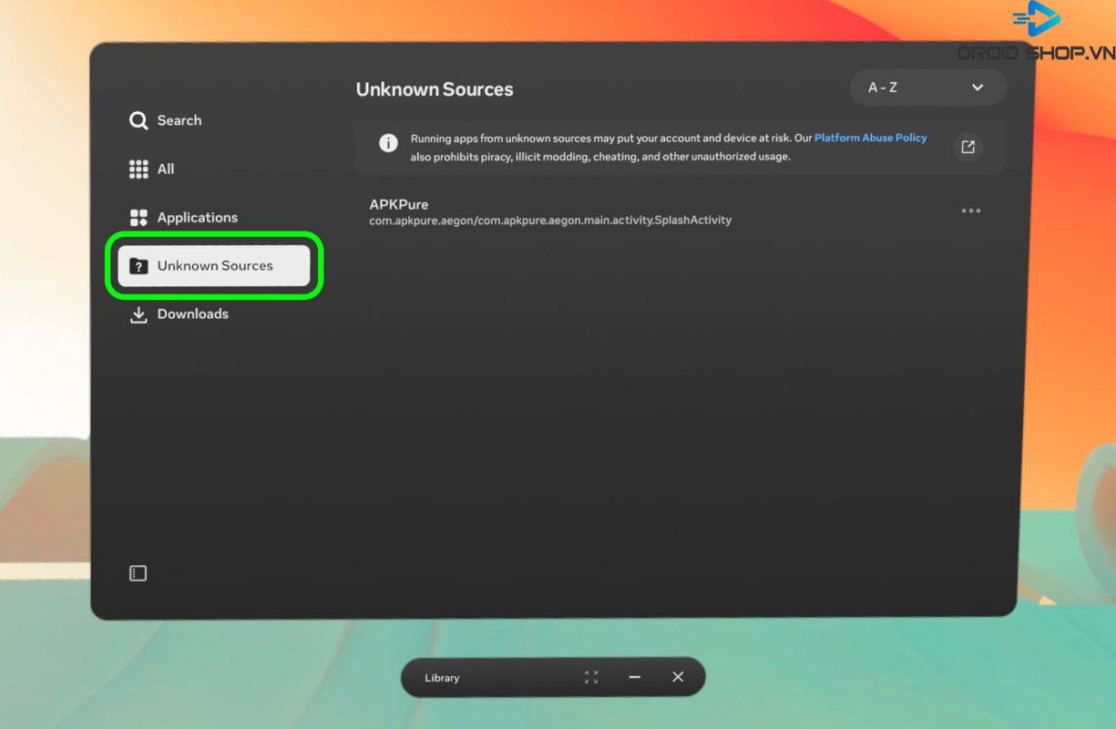This screenshot has height=729, width=1116.
Task: Click the info circle icon in warning banner
Action: tap(388, 144)
